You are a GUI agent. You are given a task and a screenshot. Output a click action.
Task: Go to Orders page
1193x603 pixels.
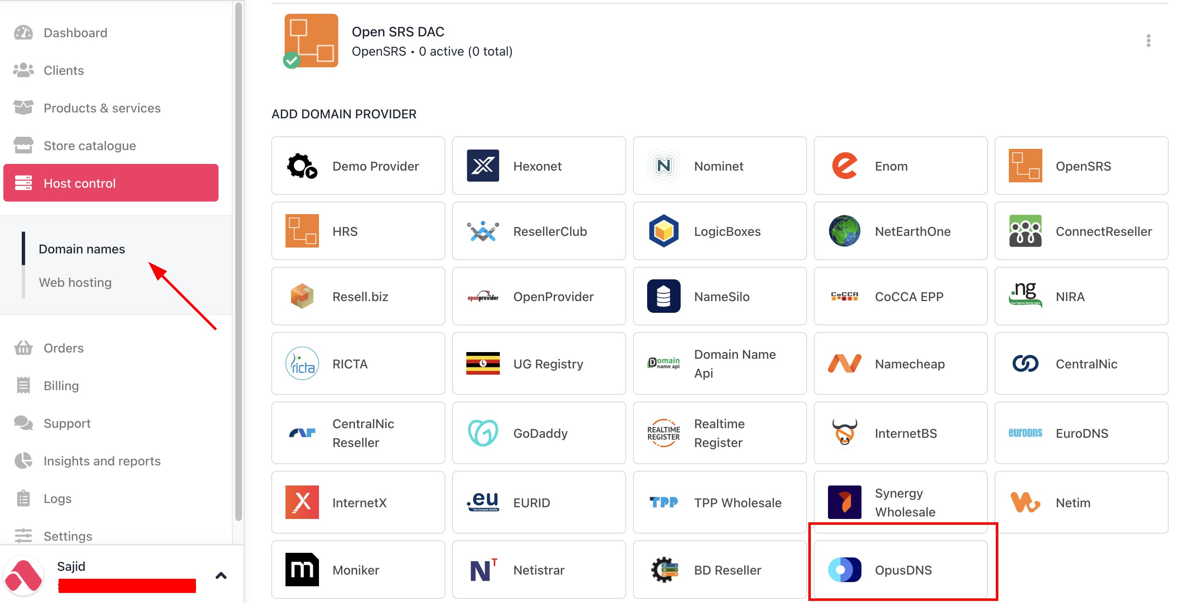click(111, 347)
